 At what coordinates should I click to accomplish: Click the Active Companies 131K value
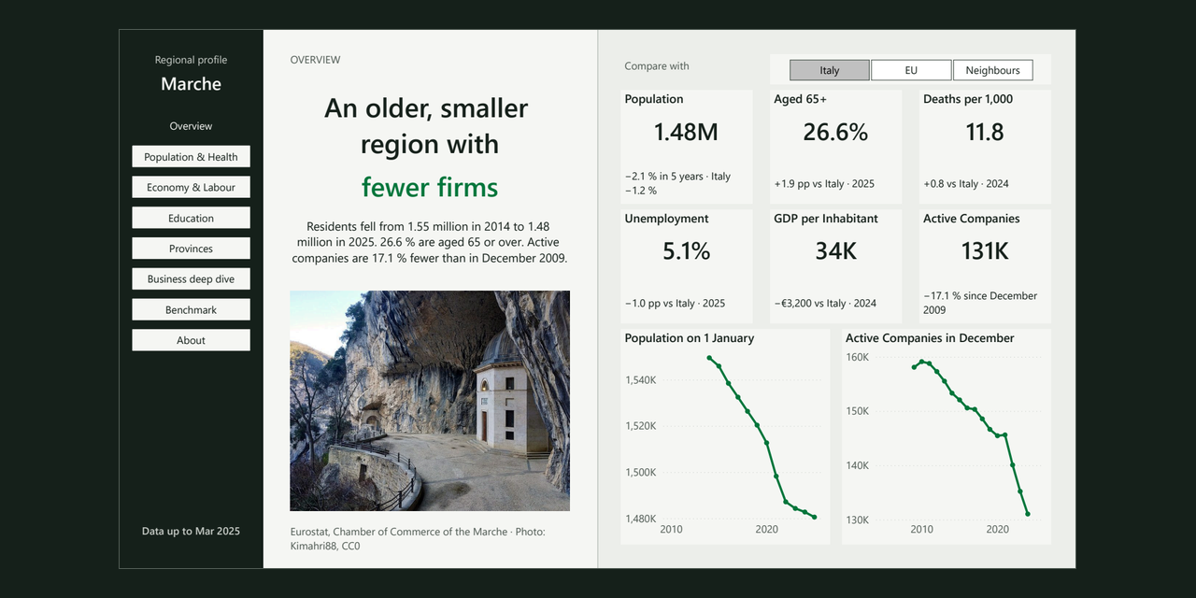click(985, 251)
